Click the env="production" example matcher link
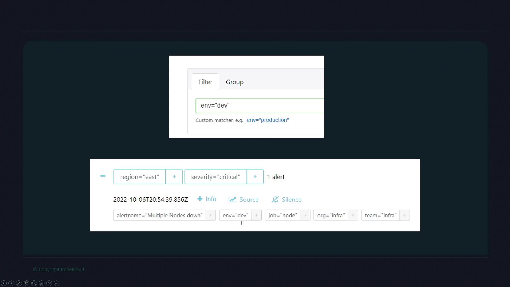 (x=268, y=120)
